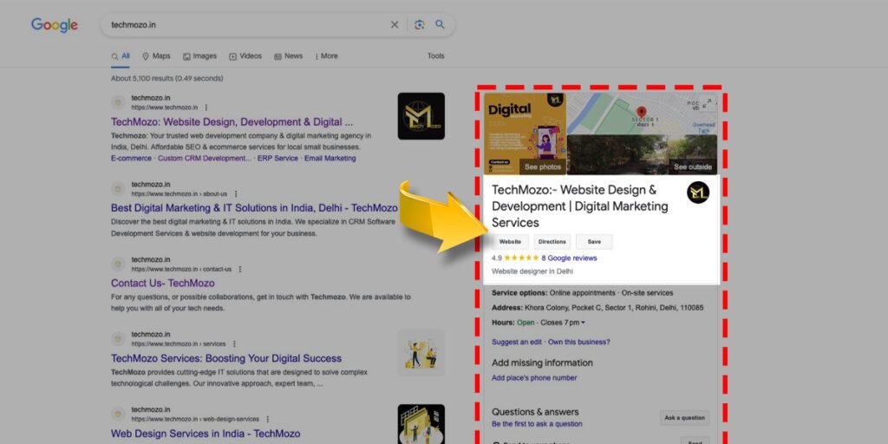
Task: Open See photos in business panel
Action: 543,167
